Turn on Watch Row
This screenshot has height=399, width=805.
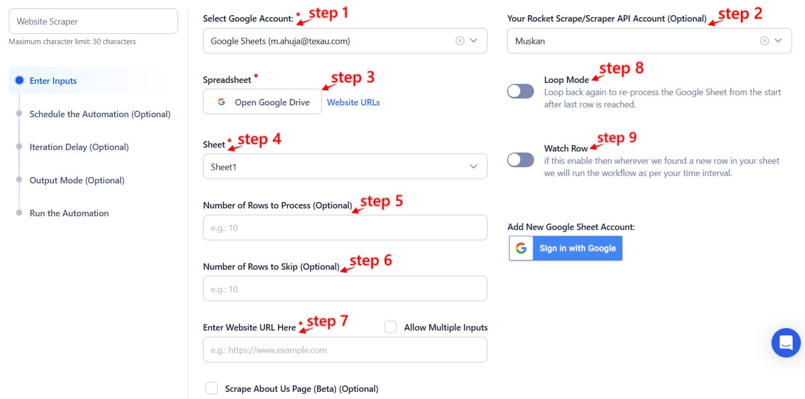[520, 160]
